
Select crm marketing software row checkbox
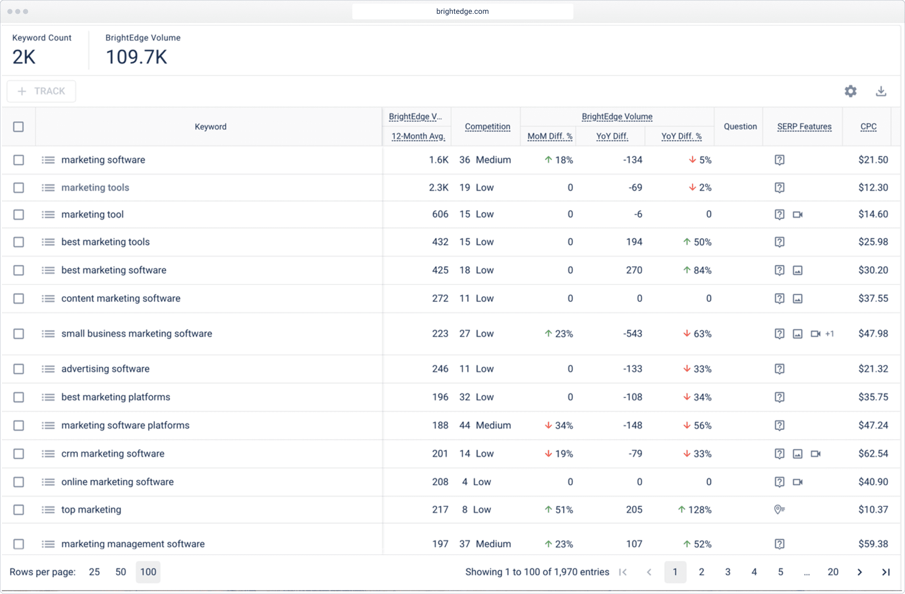click(18, 454)
